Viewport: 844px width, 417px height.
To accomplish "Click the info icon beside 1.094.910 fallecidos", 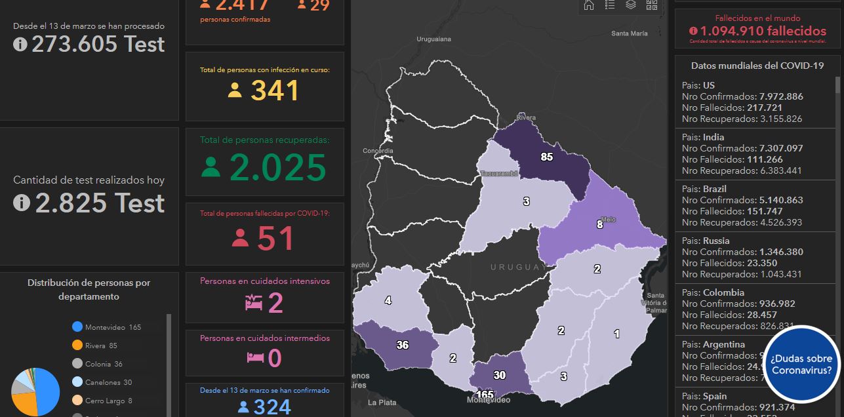I will click(x=693, y=31).
